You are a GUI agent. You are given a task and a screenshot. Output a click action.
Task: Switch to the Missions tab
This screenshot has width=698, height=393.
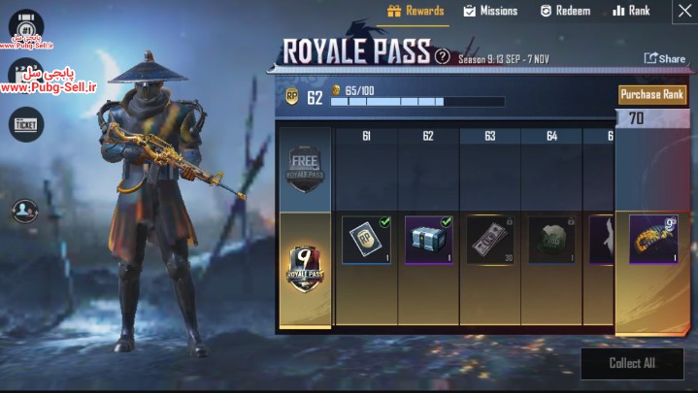click(x=490, y=11)
